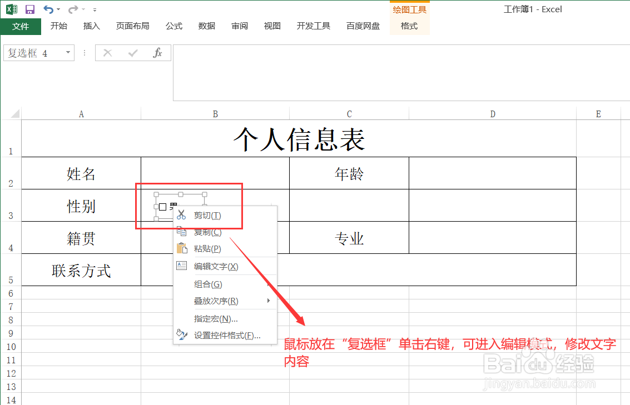Click the copy icon beside 复制

click(x=182, y=231)
